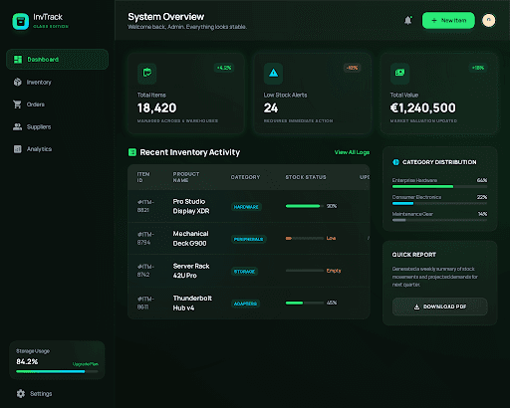510x408 pixels.
Task: Click the Dashboard sidebar icon
Action: [18, 60]
